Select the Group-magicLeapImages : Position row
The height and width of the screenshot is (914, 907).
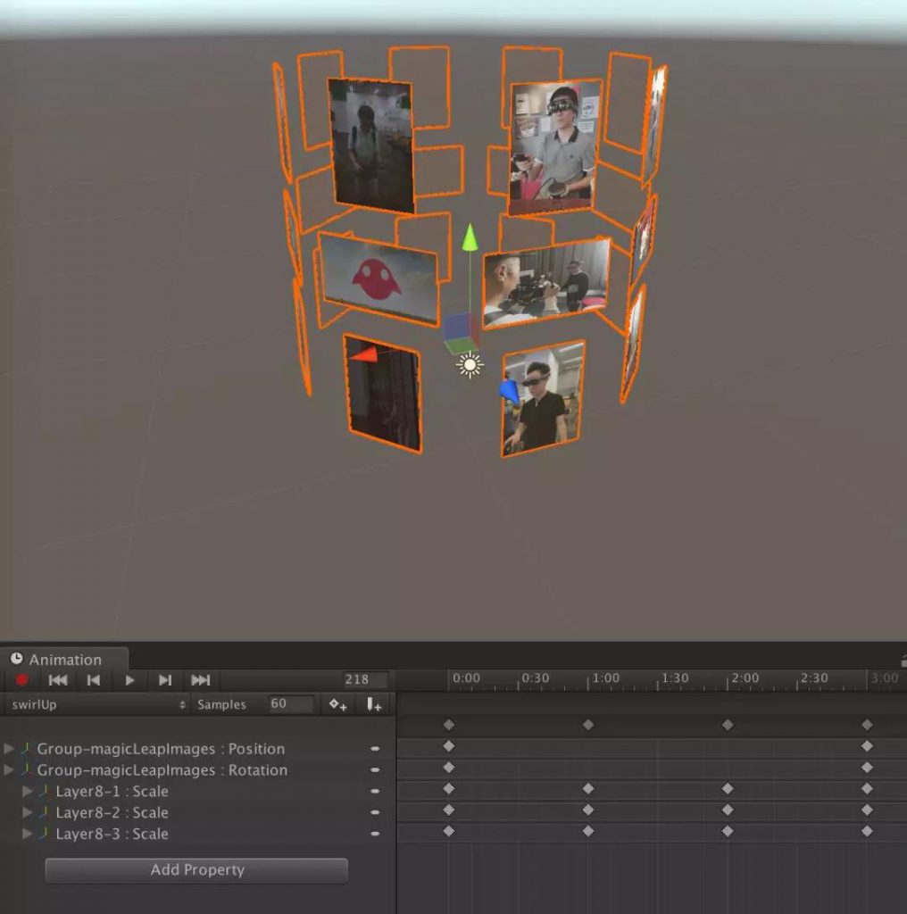click(x=197, y=749)
